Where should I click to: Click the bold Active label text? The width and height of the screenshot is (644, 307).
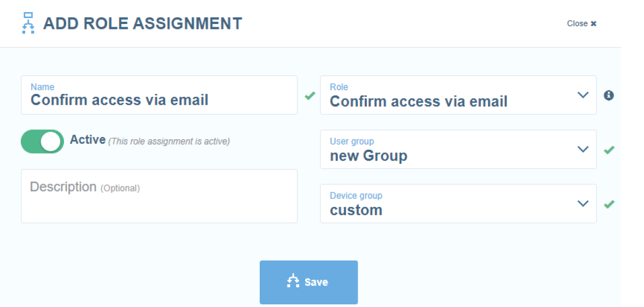(x=88, y=139)
